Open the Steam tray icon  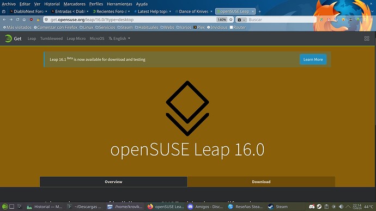pyautogui.click(x=319, y=207)
